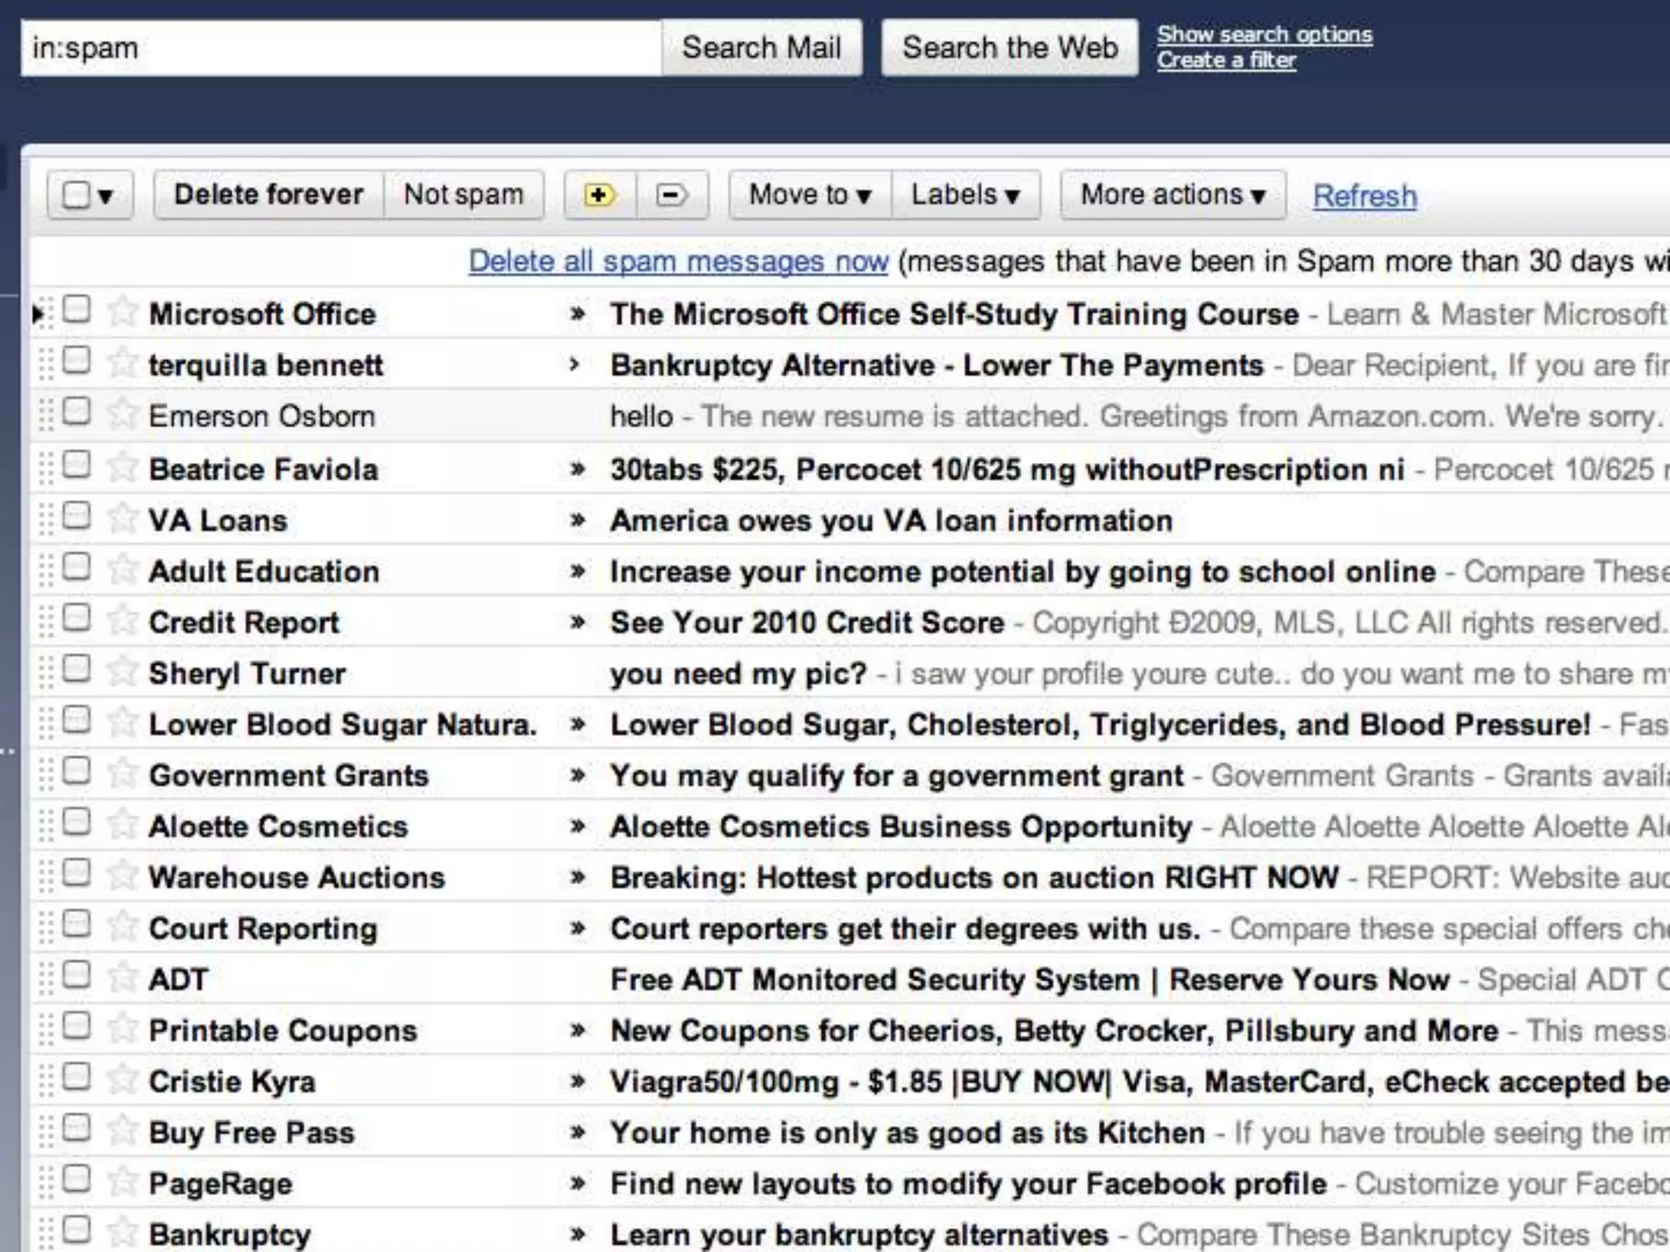
Task: Open New Coupons for Cheerios email
Action: 1054,1031
